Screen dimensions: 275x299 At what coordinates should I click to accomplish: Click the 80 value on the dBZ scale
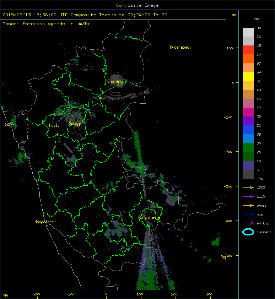tap(259, 28)
